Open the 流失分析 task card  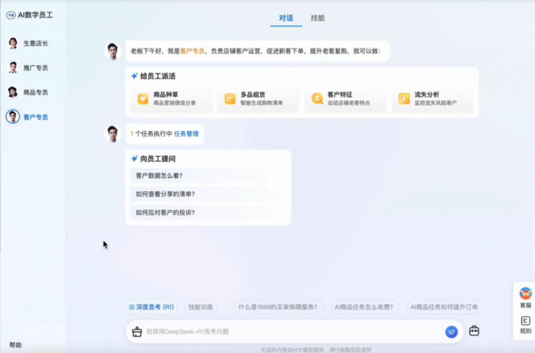tap(432, 98)
